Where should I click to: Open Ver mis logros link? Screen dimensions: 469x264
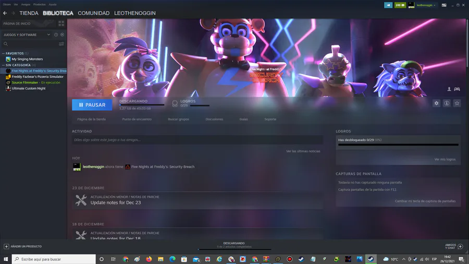(445, 159)
